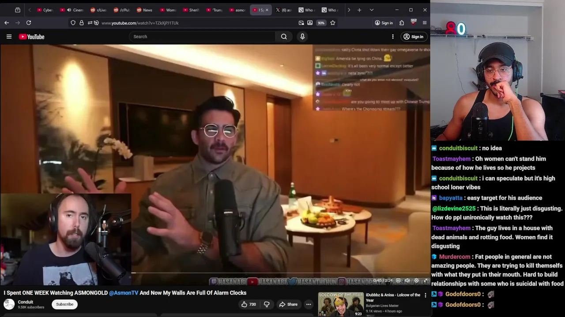The width and height of the screenshot is (565, 317).
Task: Like the video with 730 likes
Action: click(249, 304)
